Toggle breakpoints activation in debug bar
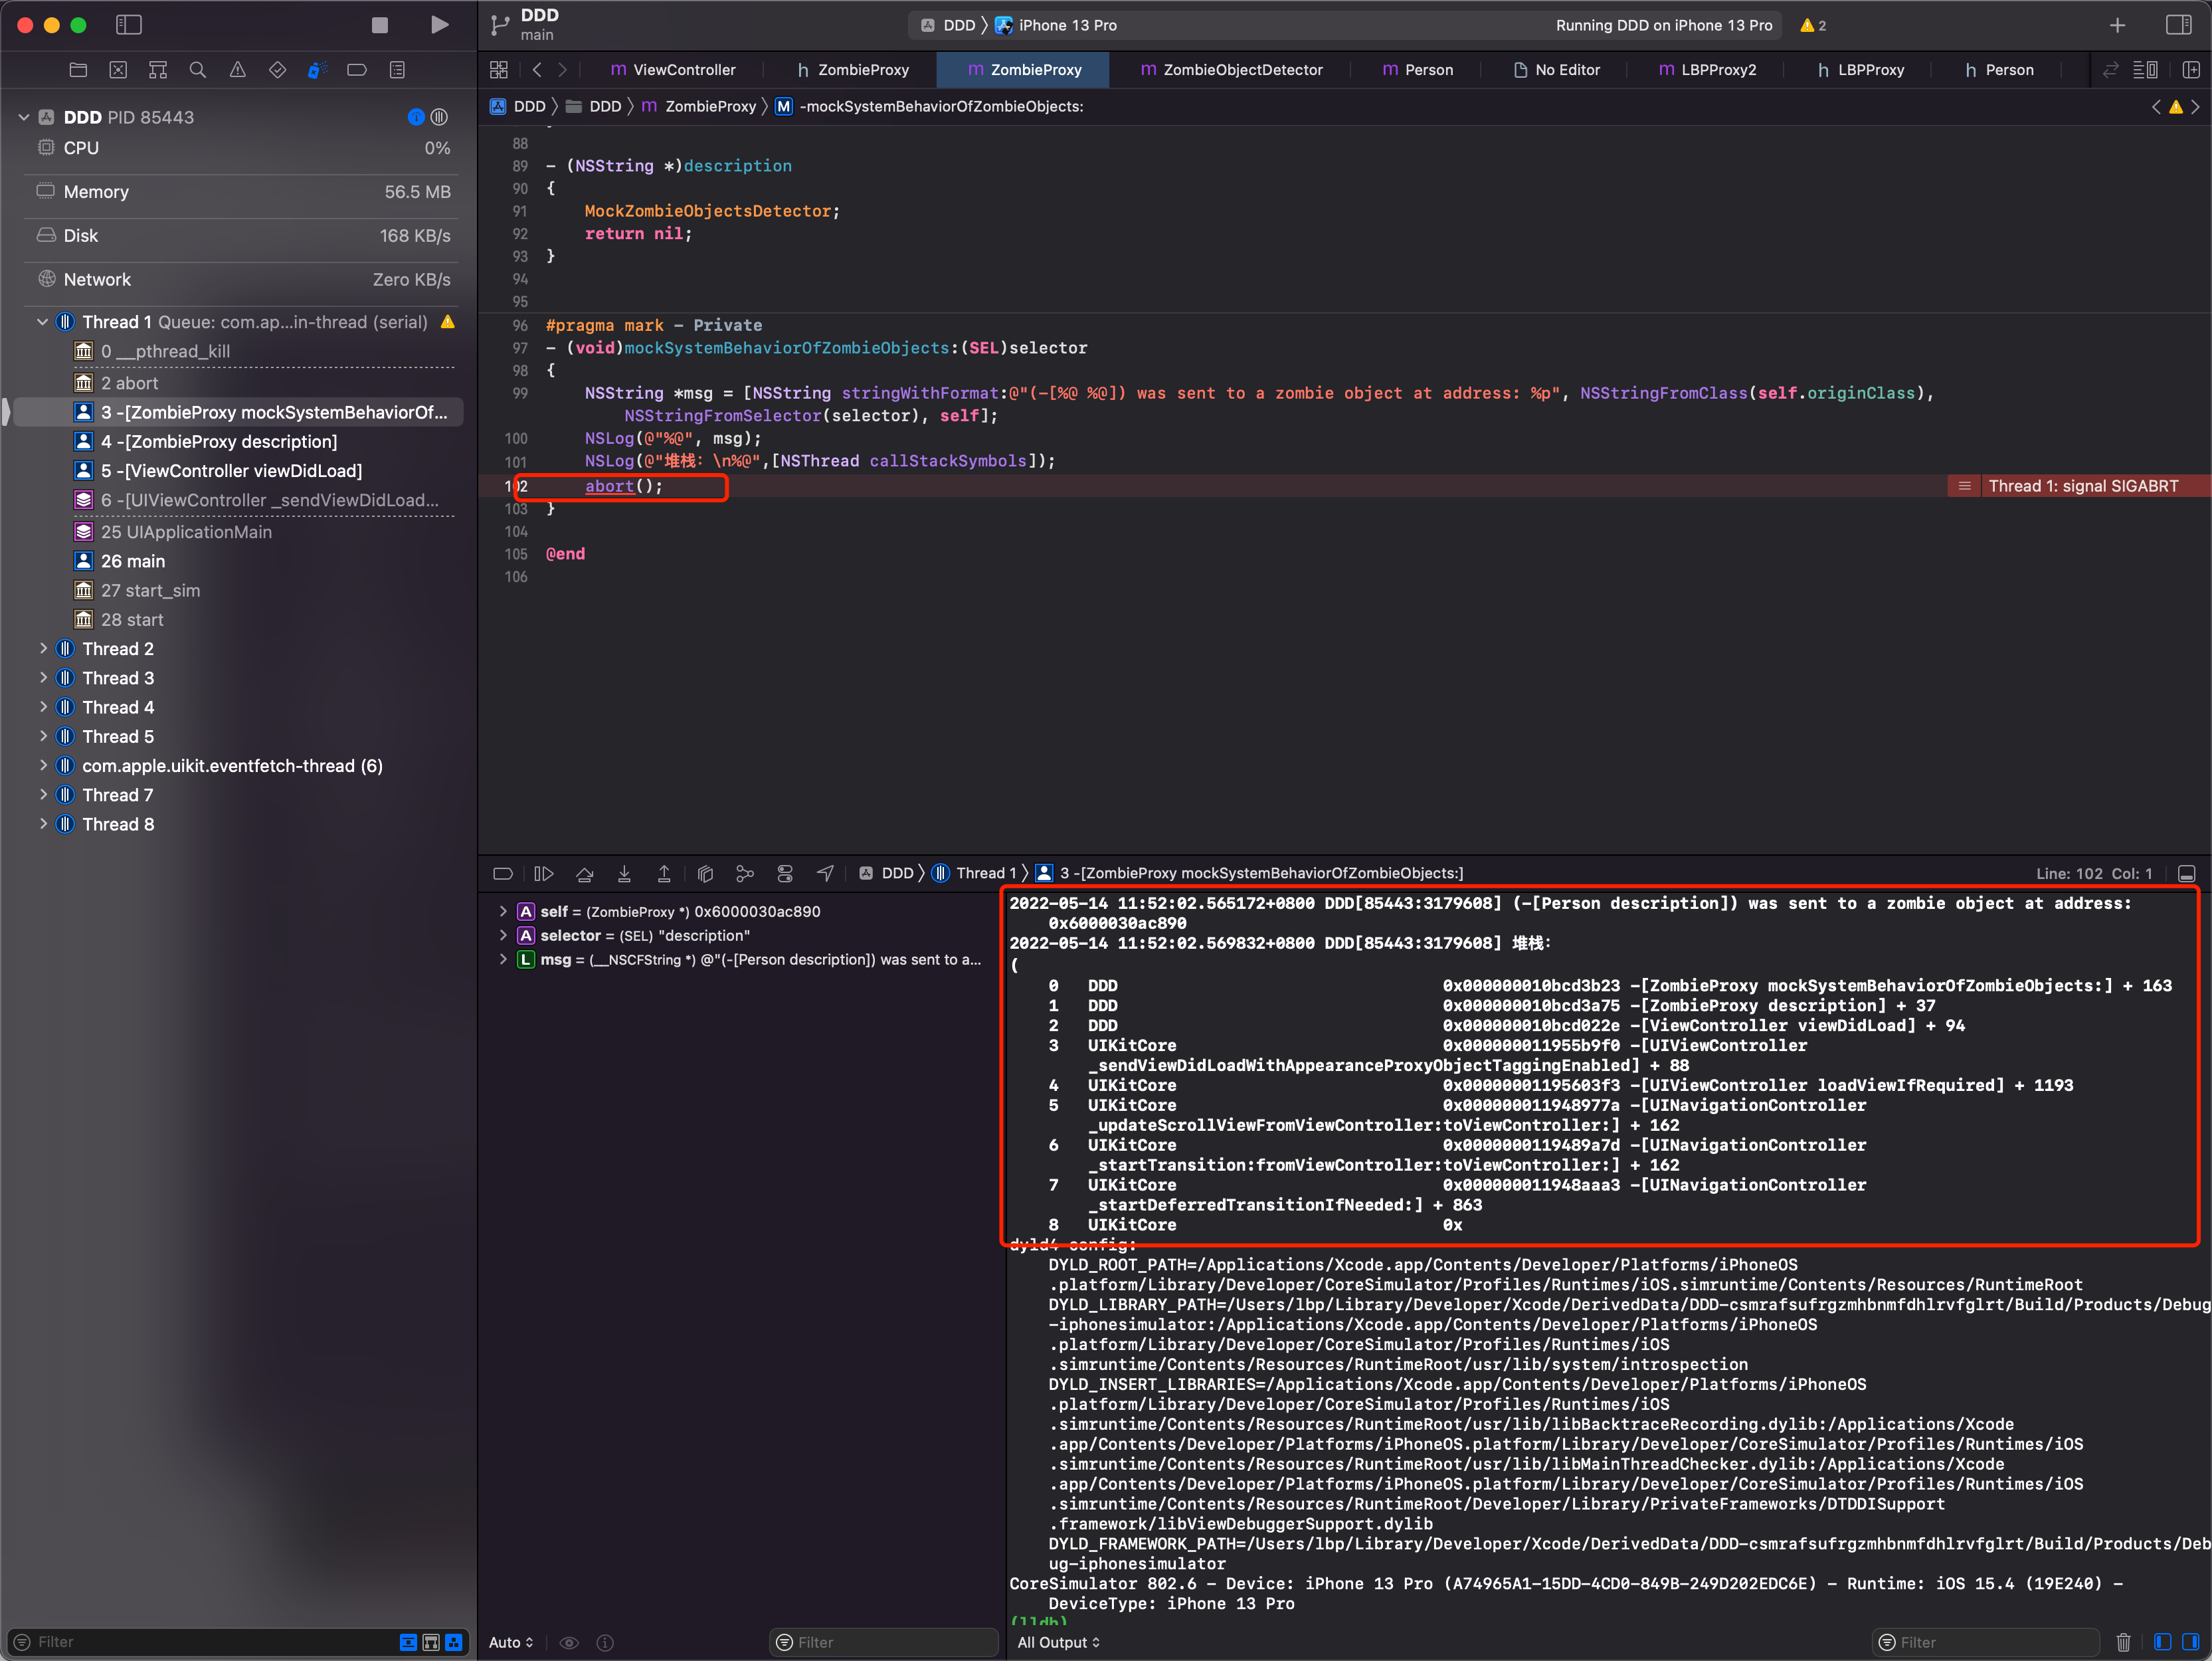Viewport: 2212px width, 1661px height. click(503, 874)
